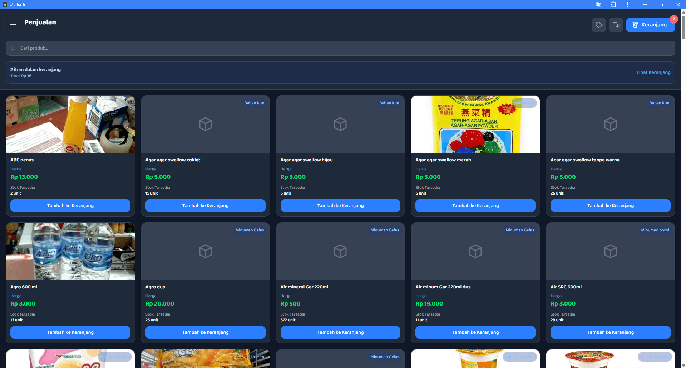Select the Minuman botol category badge
The image size is (686, 368).
(655, 230)
